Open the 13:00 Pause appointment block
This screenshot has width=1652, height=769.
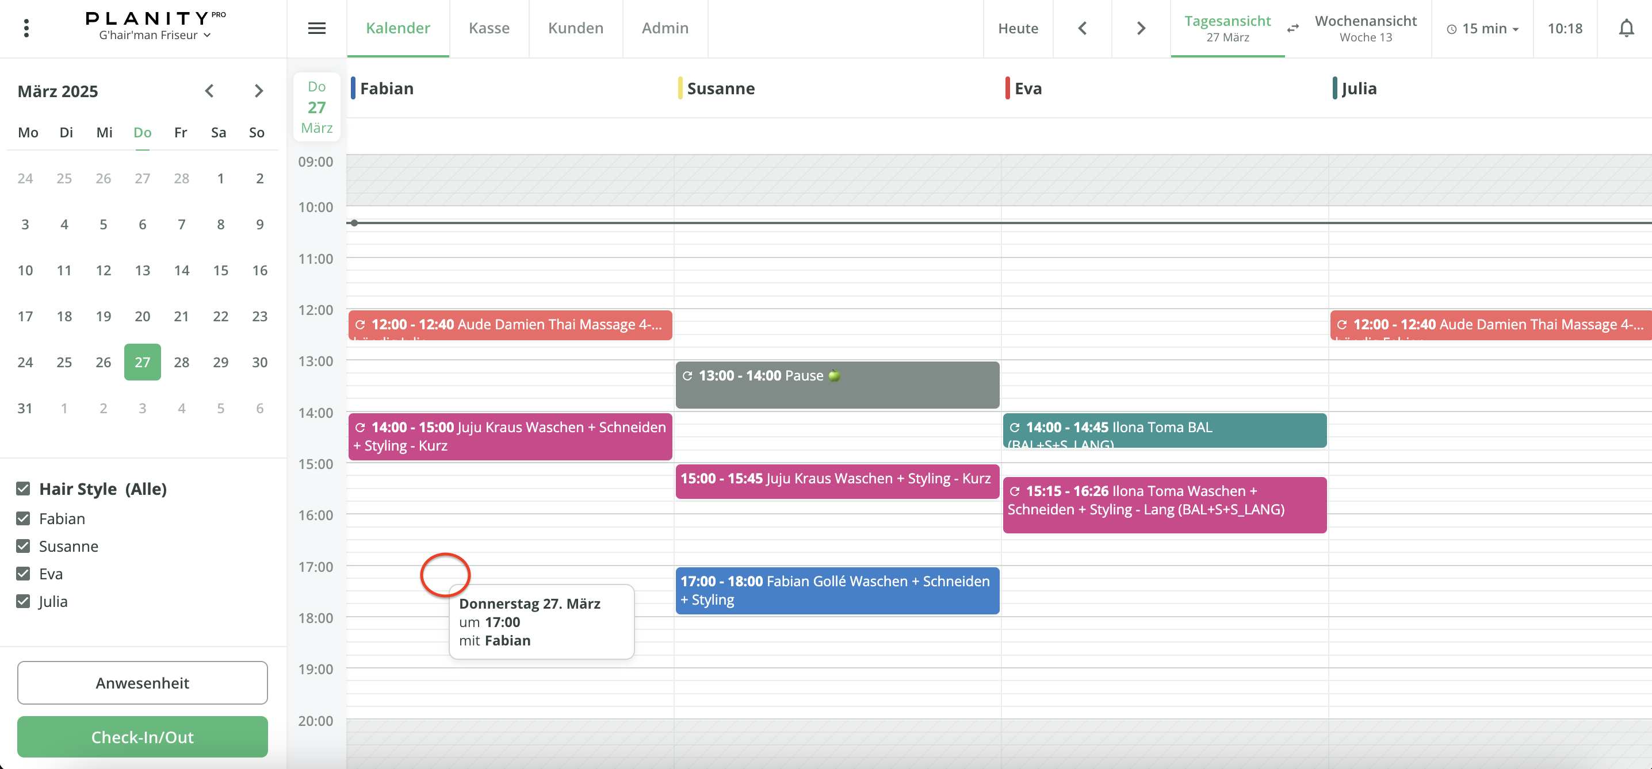(x=837, y=385)
